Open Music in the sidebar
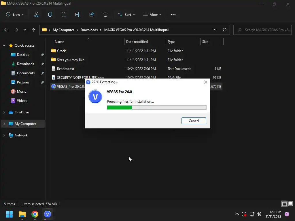295x221 pixels. click(21, 91)
